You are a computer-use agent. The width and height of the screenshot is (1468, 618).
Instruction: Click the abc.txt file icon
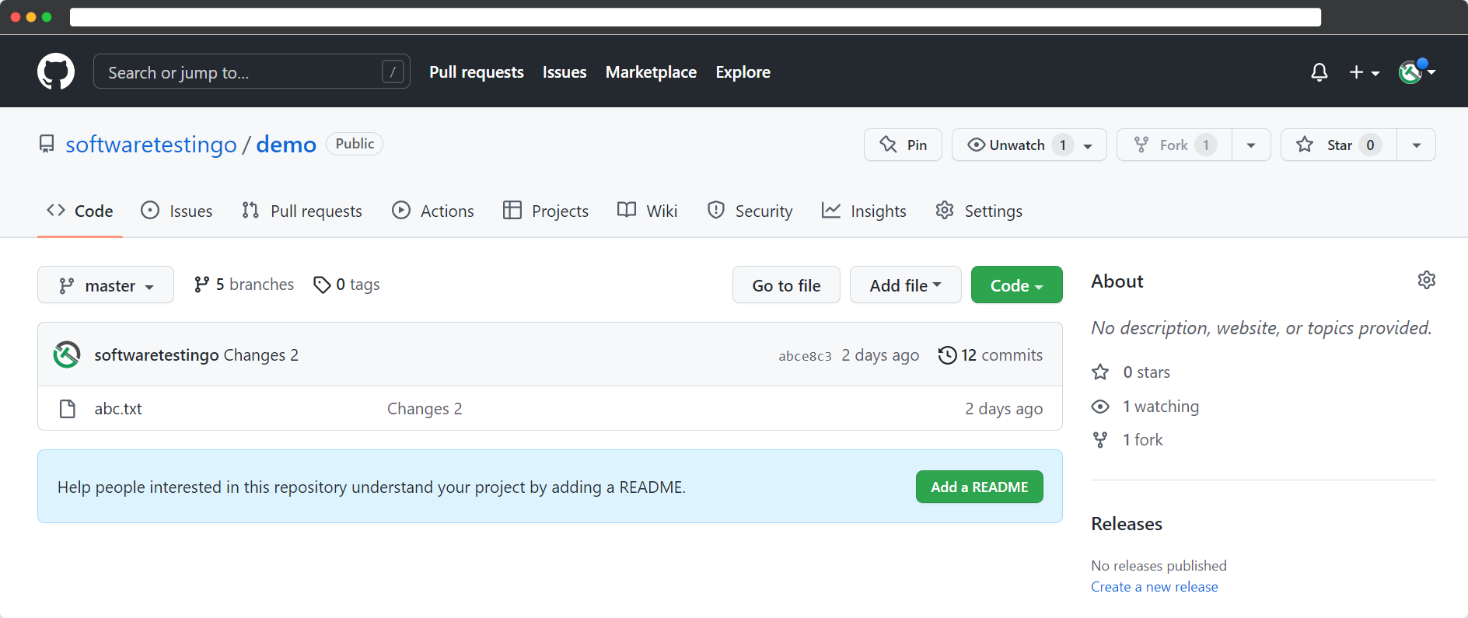tap(68, 409)
